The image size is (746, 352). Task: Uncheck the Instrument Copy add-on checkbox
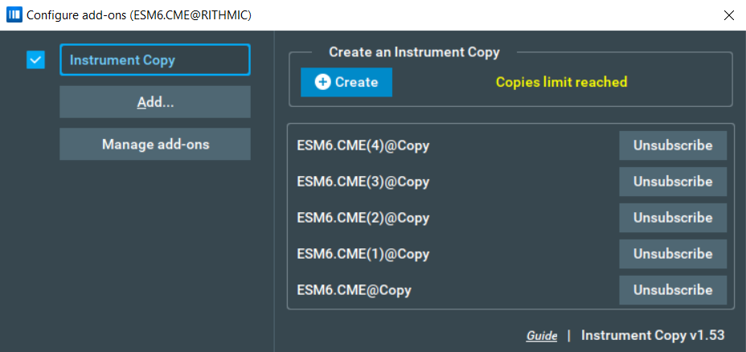35,60
